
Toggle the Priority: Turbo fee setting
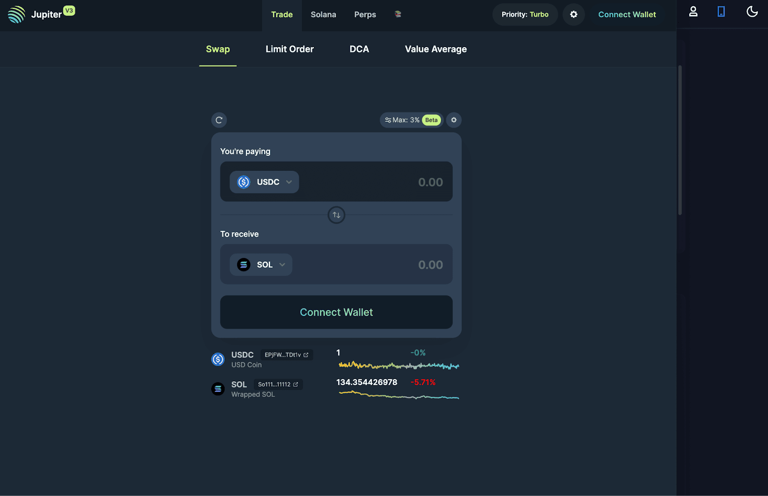(525, 14)
